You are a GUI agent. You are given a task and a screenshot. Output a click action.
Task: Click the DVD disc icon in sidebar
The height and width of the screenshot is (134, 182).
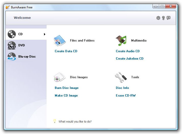[x=12, y=45]
